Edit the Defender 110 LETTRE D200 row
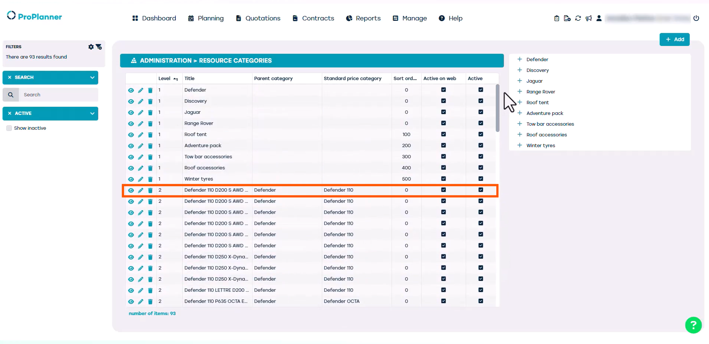This screenshot has height=344, width=709. pos(141,290)
